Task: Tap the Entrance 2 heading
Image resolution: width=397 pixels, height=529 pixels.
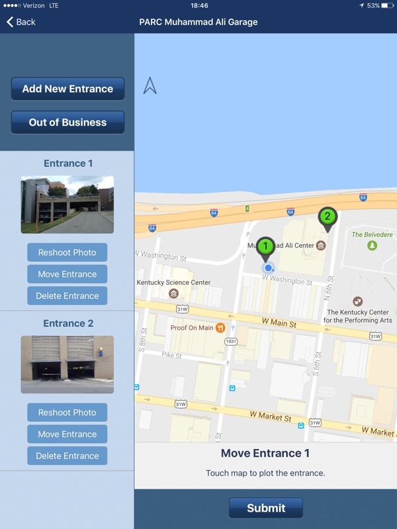Action: [68, 323]
